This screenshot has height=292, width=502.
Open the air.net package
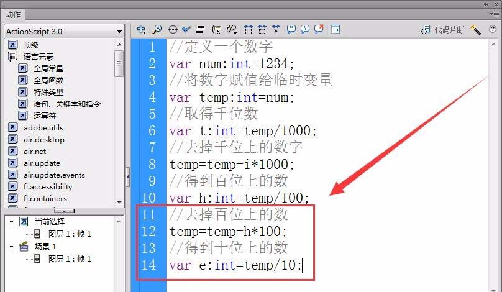click(35, 152)
